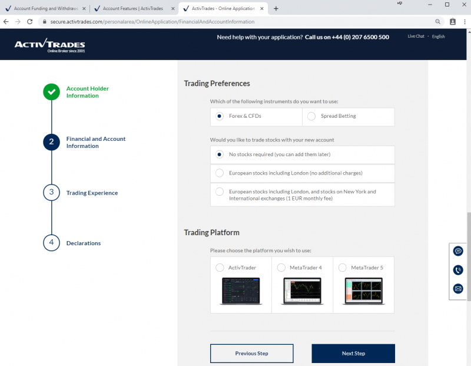Click the MetaTrader 4 laptop thumbnail
Image resolution: width=471 pixels, height=366 pixels.
(302, 291)
